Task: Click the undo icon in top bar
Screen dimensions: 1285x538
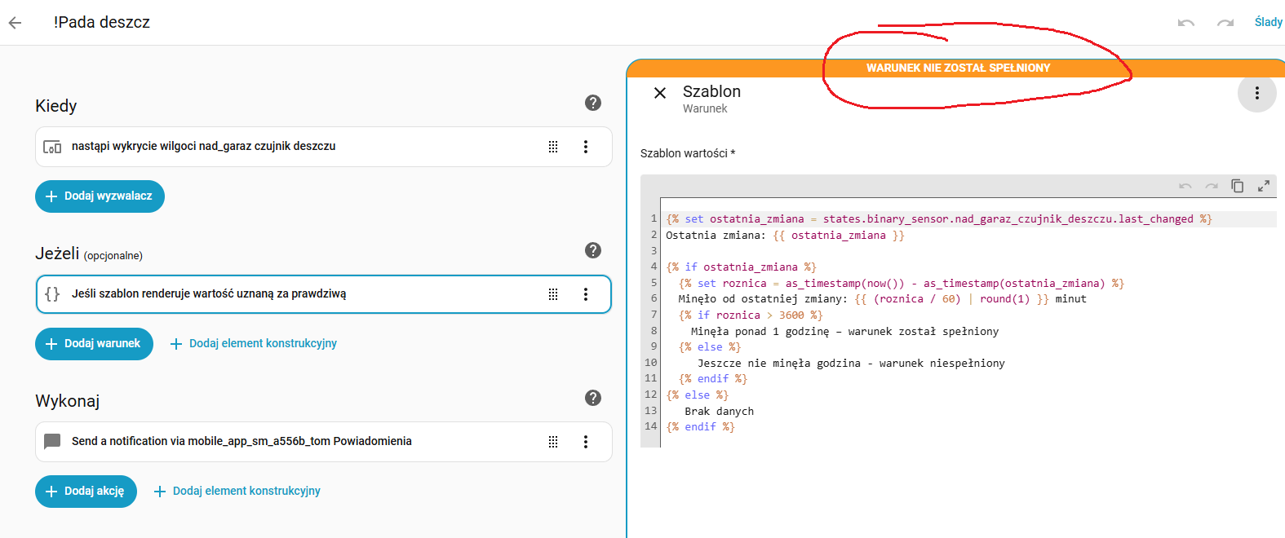Action: pos(1185,23)
